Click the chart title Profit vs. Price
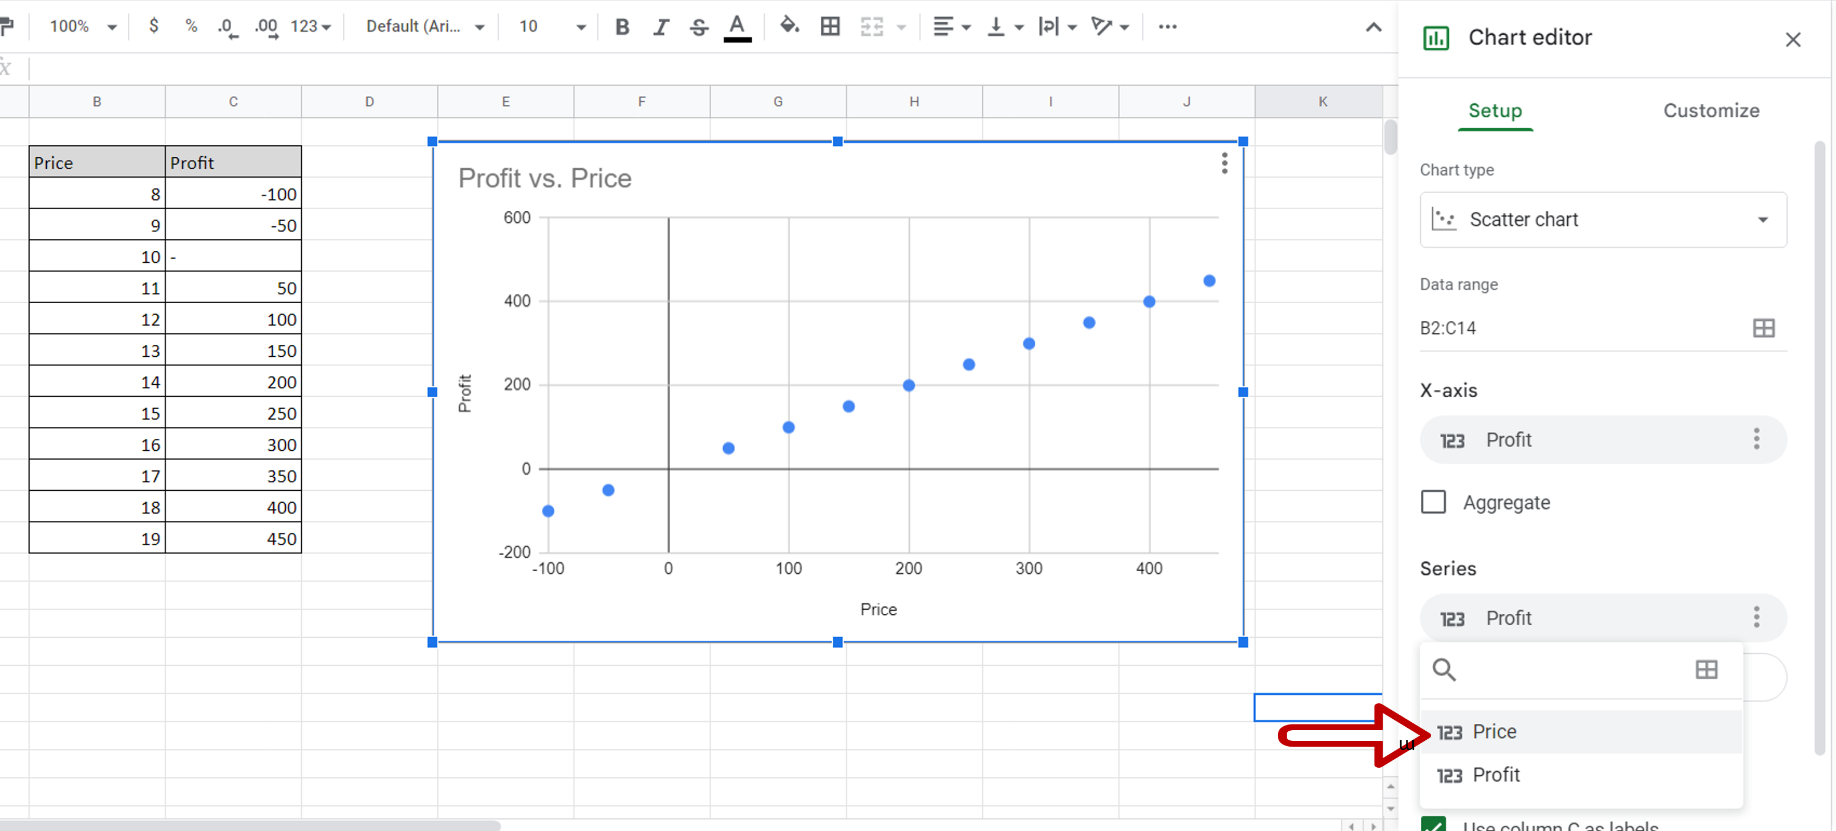The height and width of the screenshot is (831, 1836). pos(545,178)
